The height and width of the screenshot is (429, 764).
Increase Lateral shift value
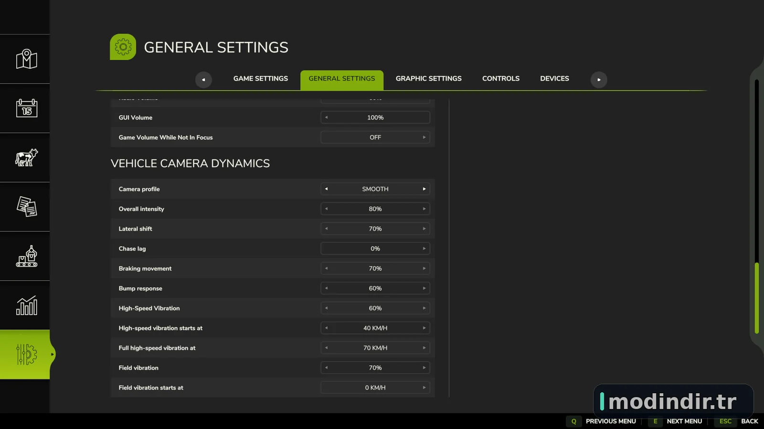424,229
